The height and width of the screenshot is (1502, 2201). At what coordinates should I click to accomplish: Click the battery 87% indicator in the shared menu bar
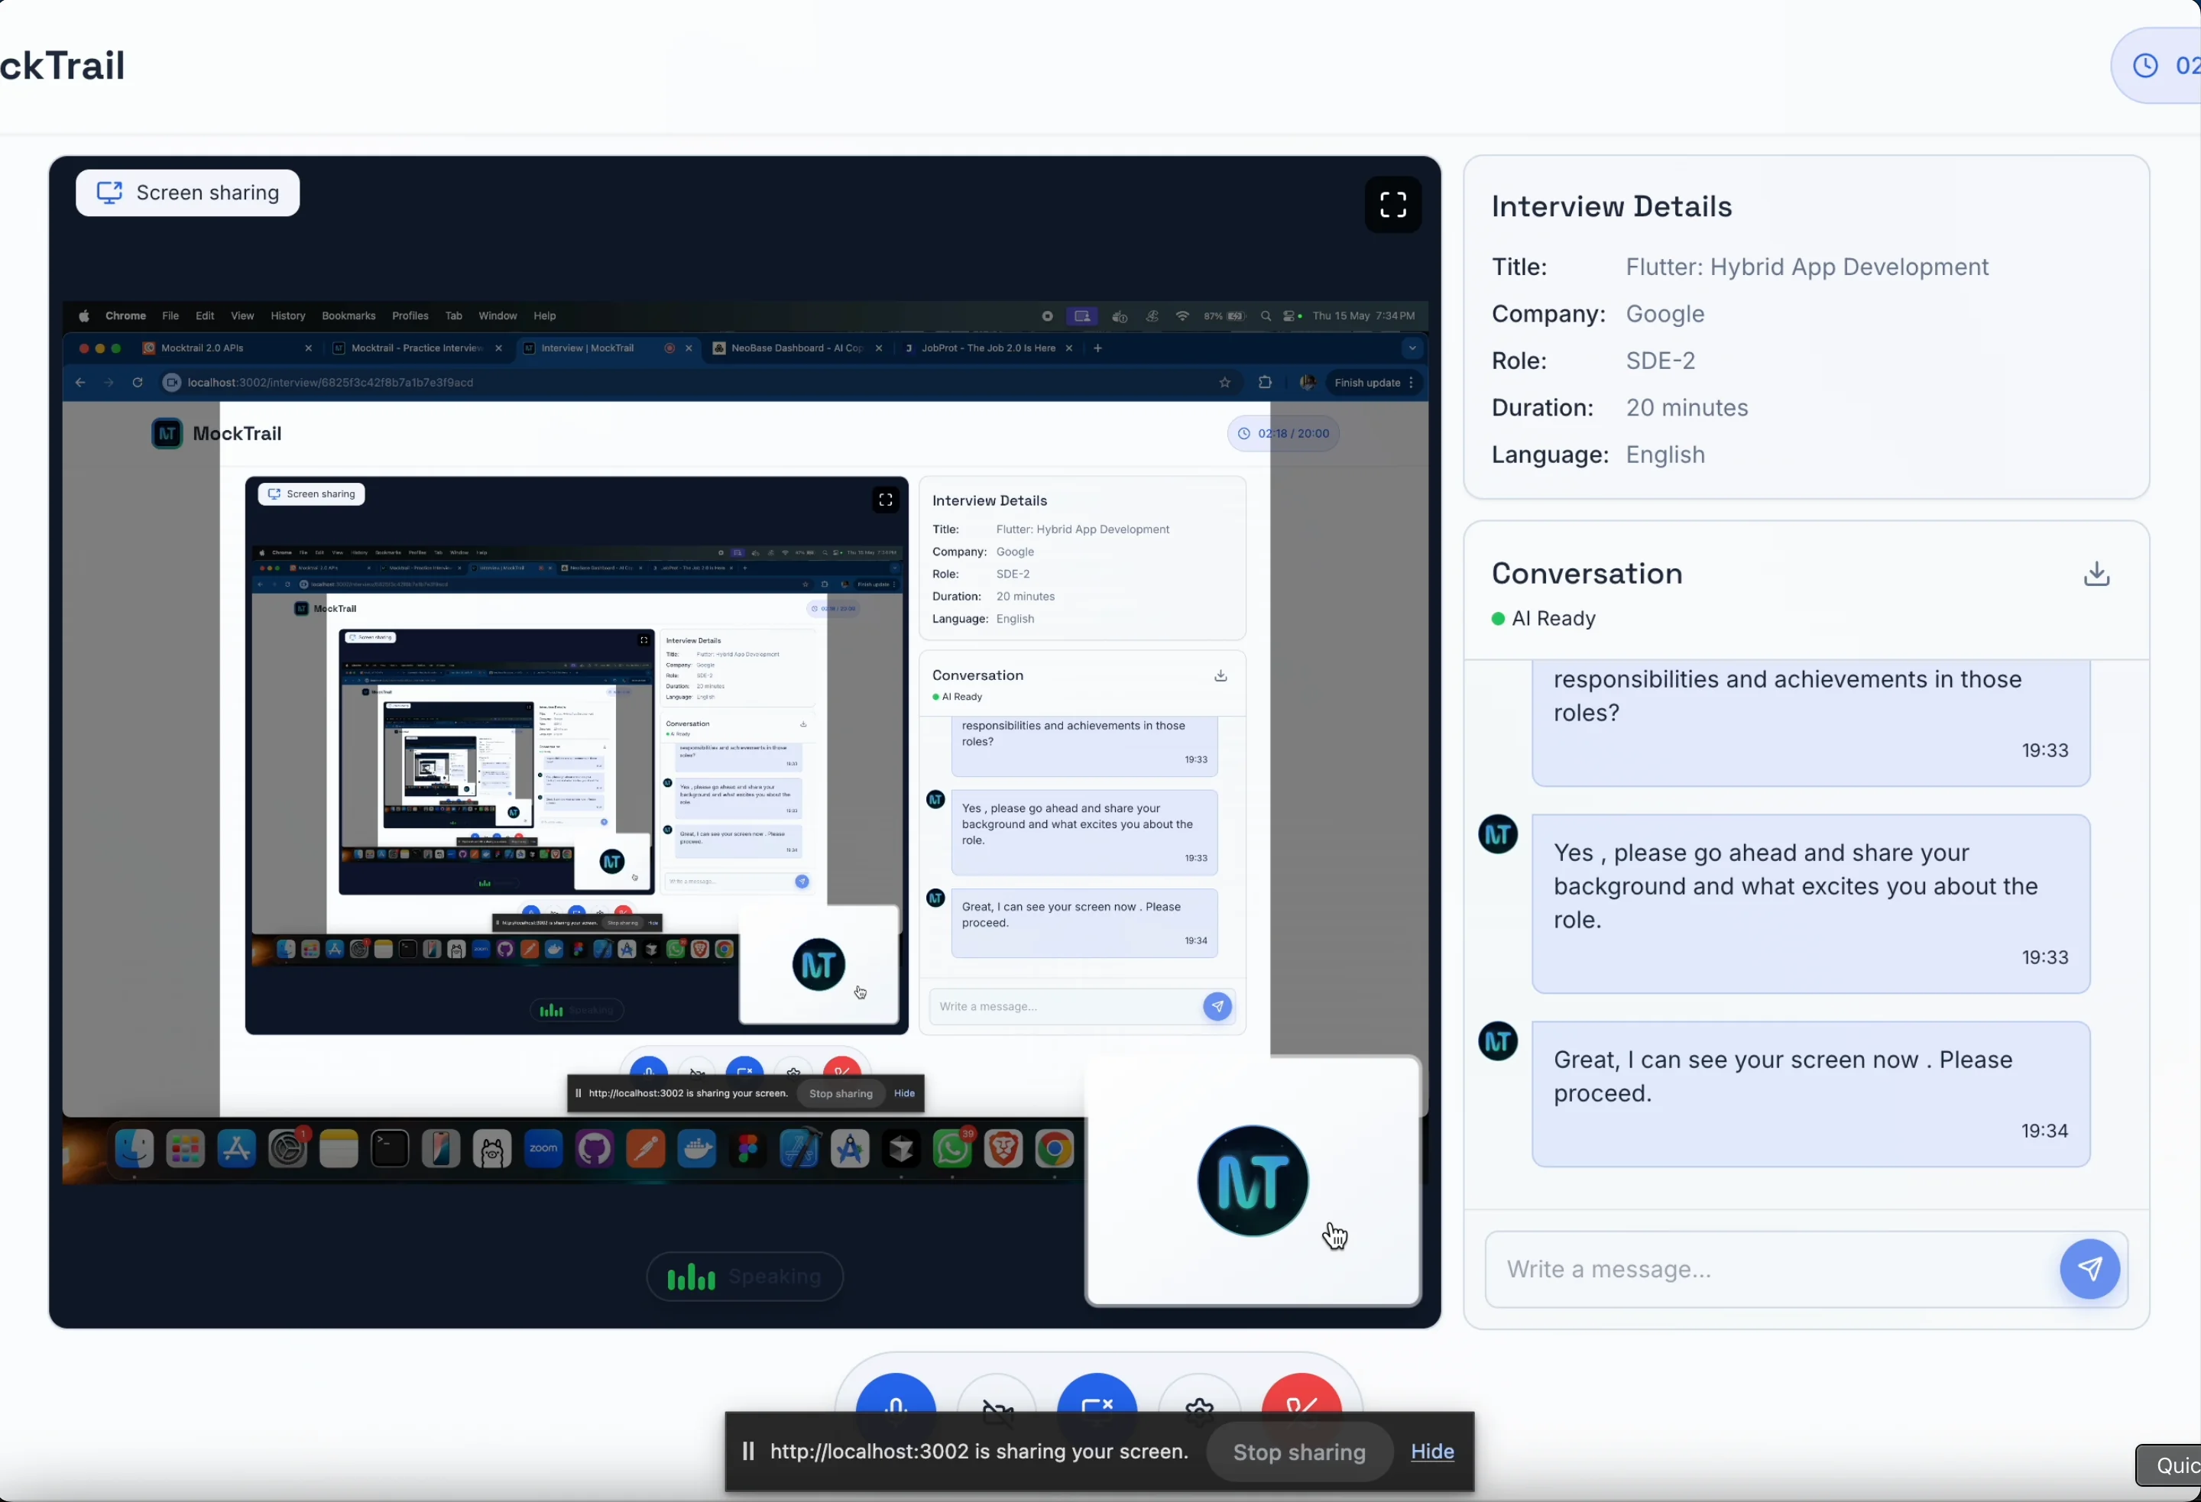pos(1224,316)
